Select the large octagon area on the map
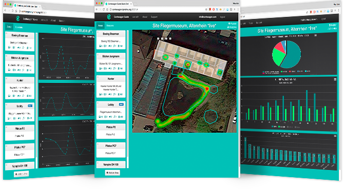This screenshot has height=192, width=344. [x=211, y=117]
